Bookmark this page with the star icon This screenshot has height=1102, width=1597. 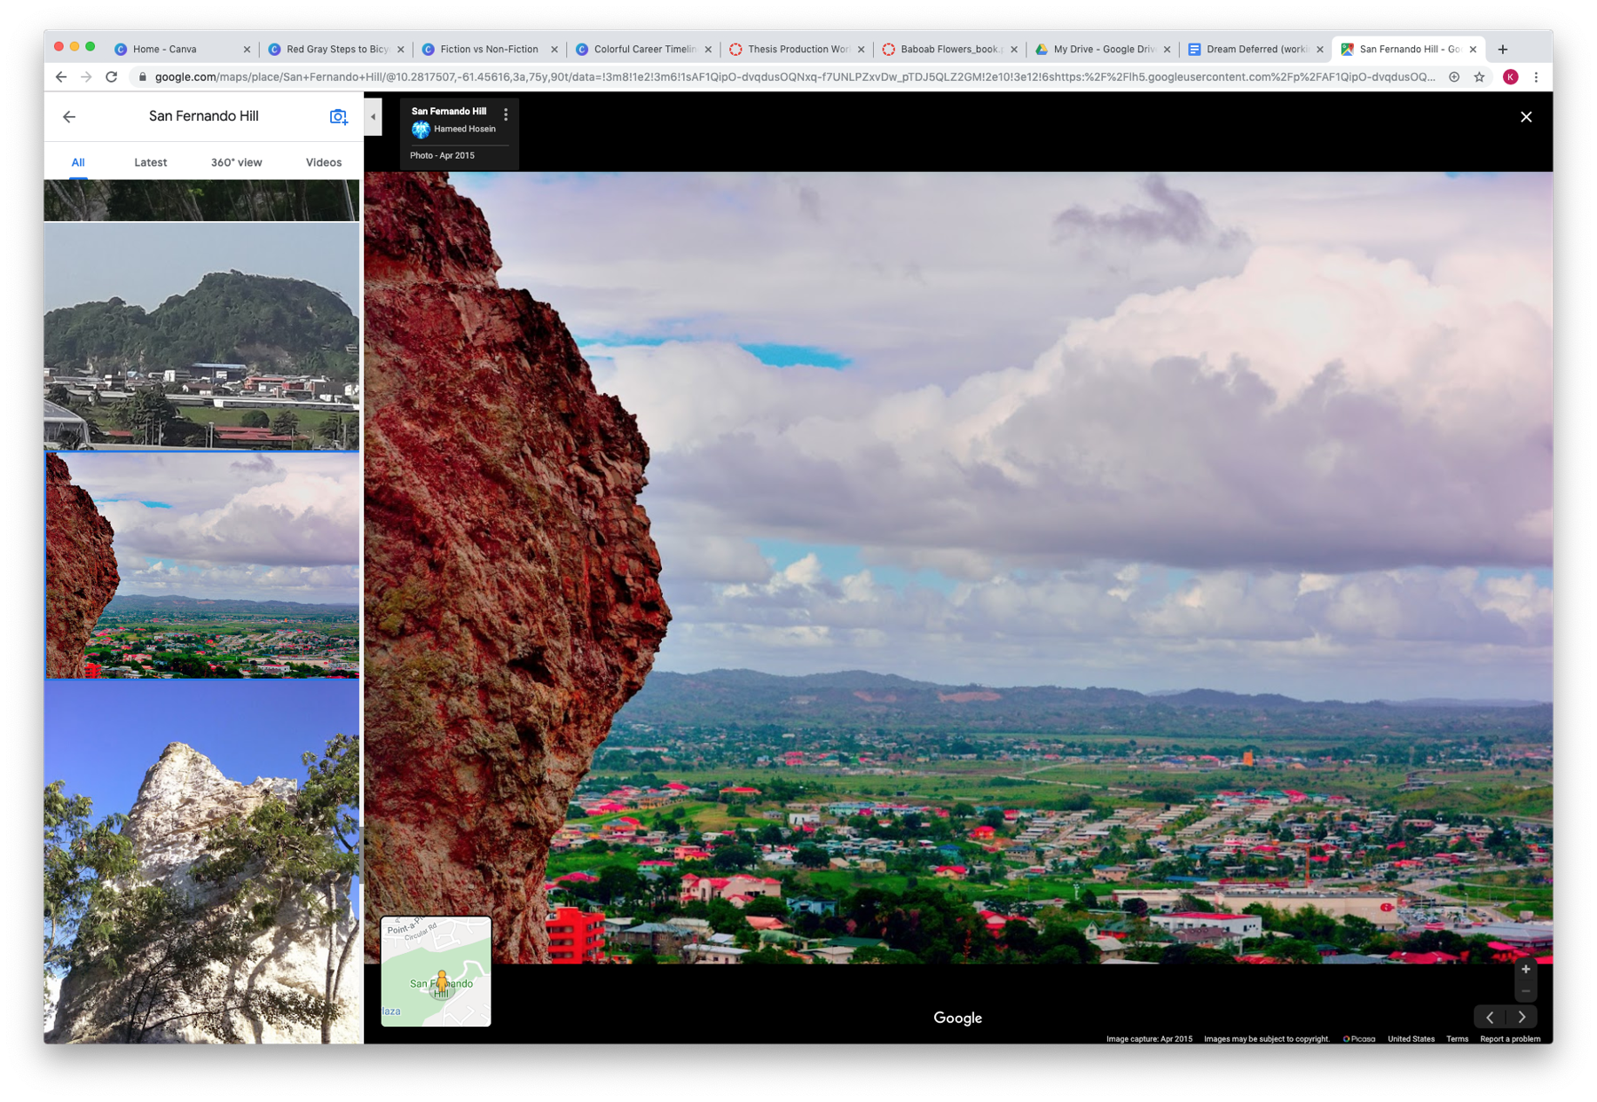point(1479,77)
